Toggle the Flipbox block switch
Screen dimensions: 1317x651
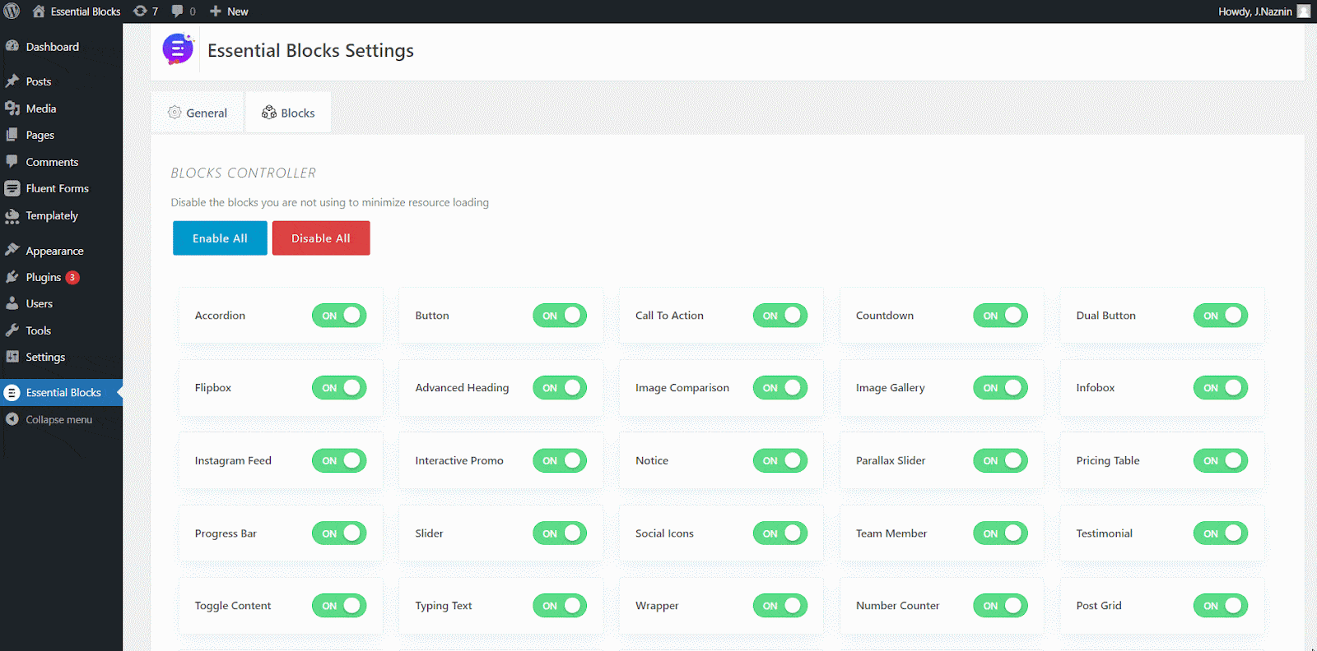coord(339,388)
